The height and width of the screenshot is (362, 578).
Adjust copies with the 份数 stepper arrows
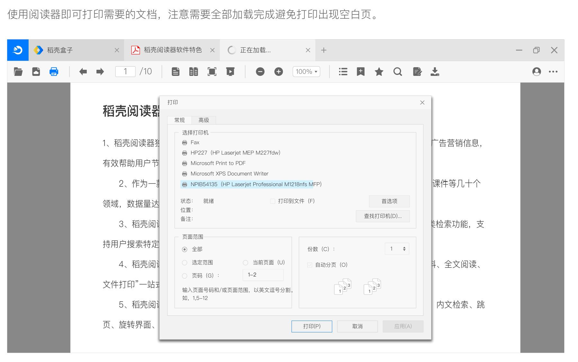(x=404, y=249)
